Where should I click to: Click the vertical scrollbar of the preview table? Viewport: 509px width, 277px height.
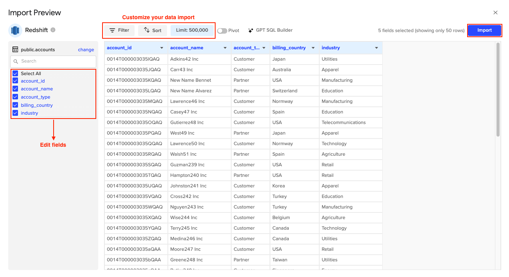click(498, 90)
